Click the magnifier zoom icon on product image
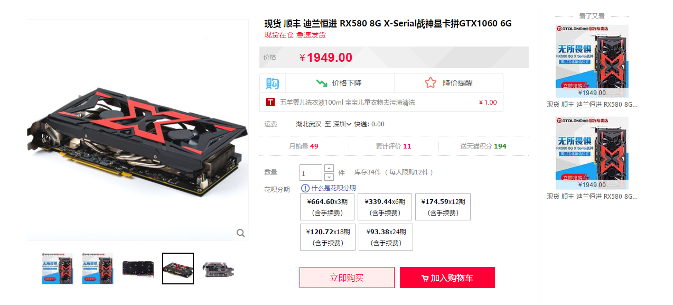673x305 pixels. coord(240,233)
